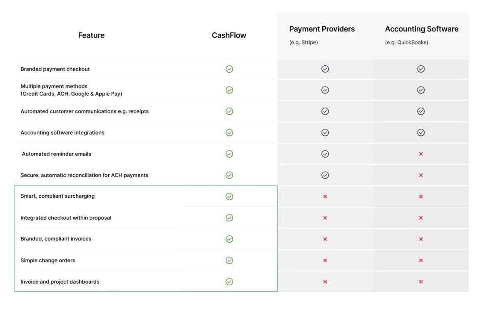
Task: Click Payment Providers checkmark for Accounting software integrations
Action: click(325, 132)
